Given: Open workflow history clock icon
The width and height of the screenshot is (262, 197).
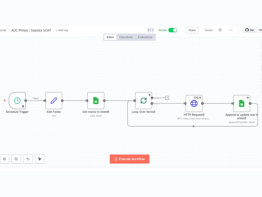Looking at the screenshot, I should click(220, 30).
